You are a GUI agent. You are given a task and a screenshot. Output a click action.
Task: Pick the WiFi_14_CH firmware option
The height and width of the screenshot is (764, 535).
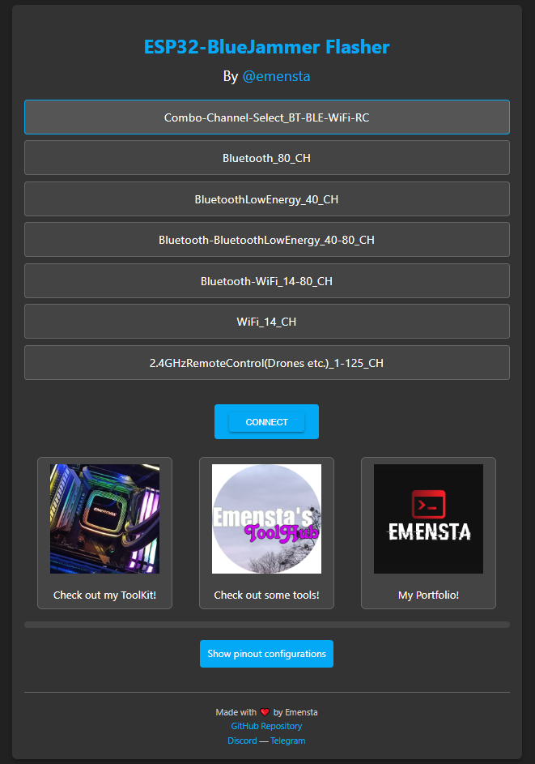click(267, 322)
